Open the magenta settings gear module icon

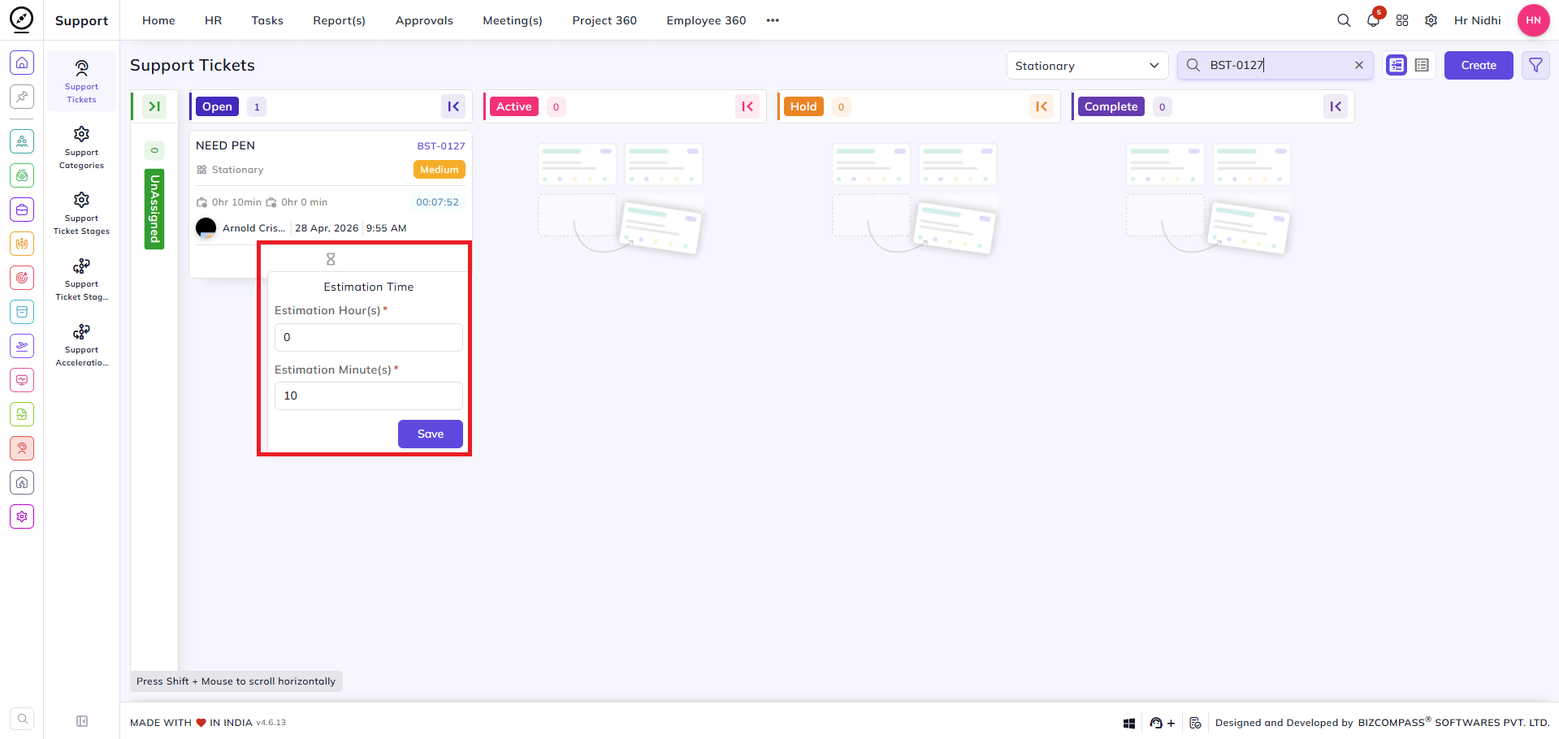[22, 516]
